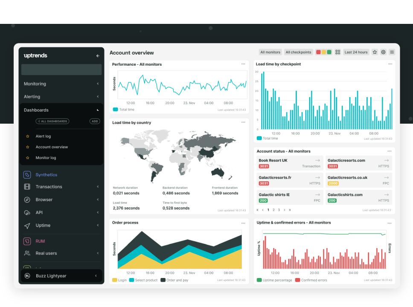Open the hamburger menu in top bar
The height and width of the screenshot is (307, 413).
392,52
